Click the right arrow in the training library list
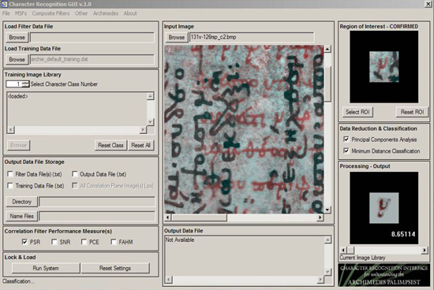Screen dimensions: 434x290 point(143,130)
